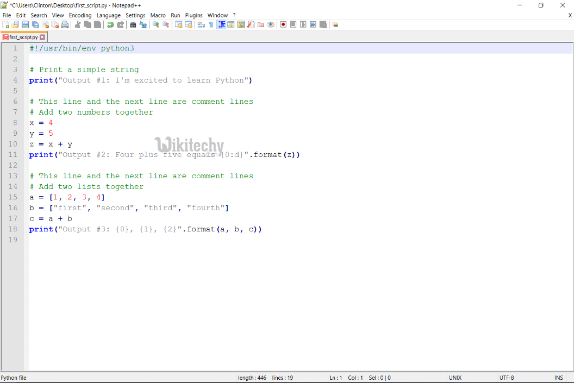Click the Print icon in toolbar
574x383 pixels.
65,24
